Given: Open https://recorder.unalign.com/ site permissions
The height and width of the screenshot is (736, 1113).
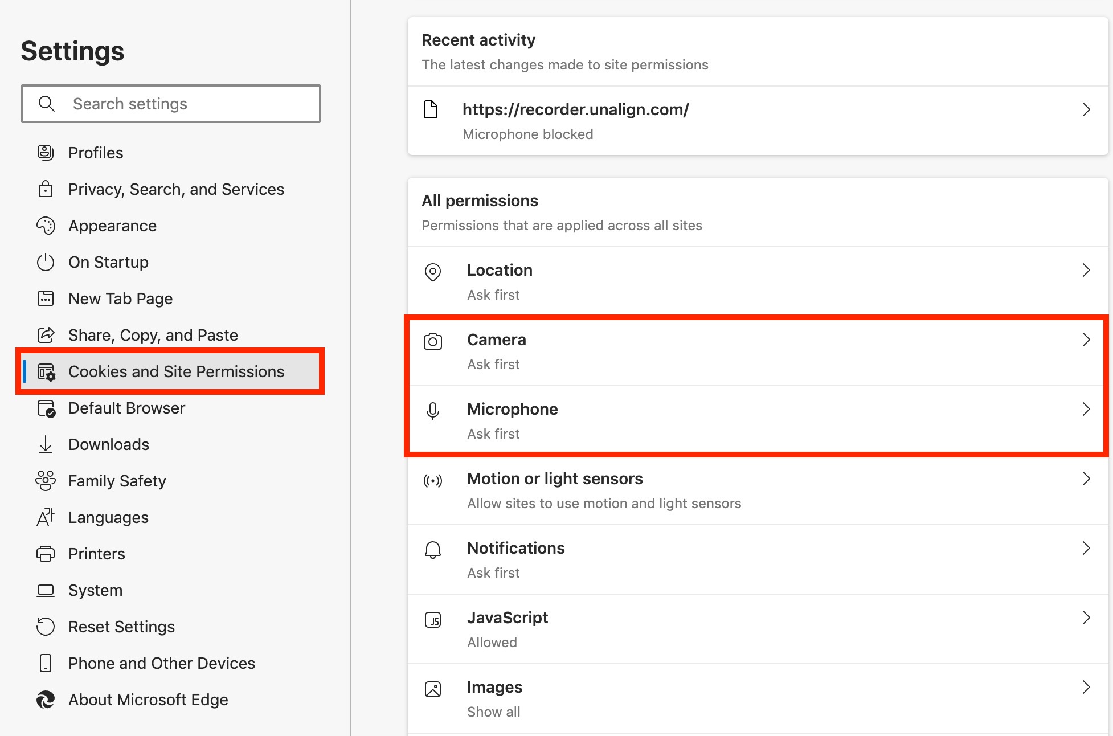Looking at the screenshot, I should [x=758, y=121].
